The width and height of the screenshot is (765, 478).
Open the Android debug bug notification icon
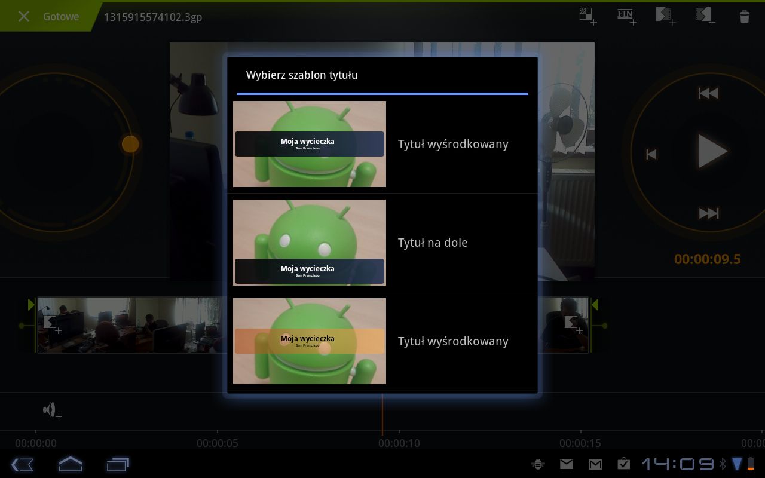537,464
